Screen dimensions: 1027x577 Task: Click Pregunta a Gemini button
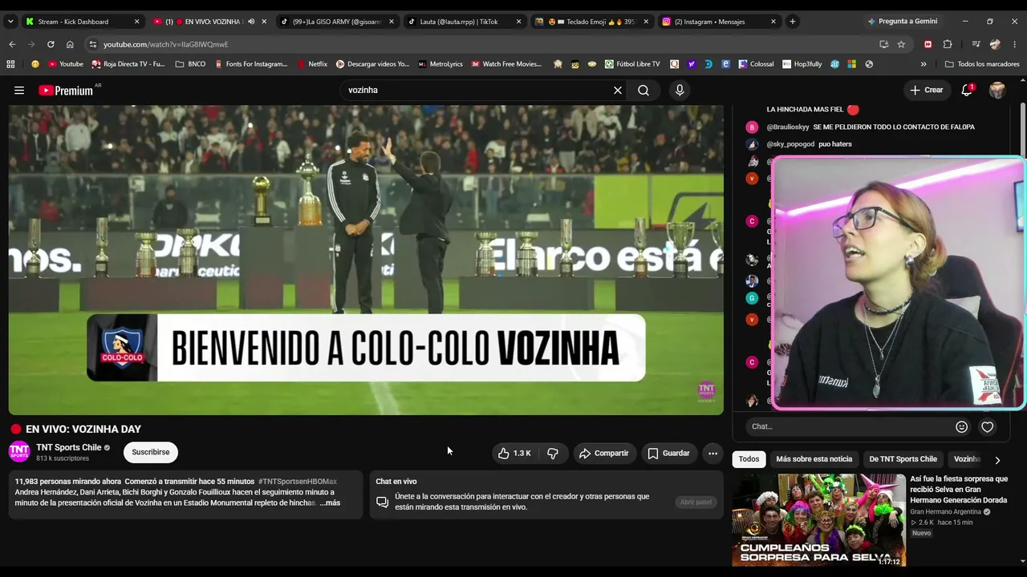tap(903, 22)
